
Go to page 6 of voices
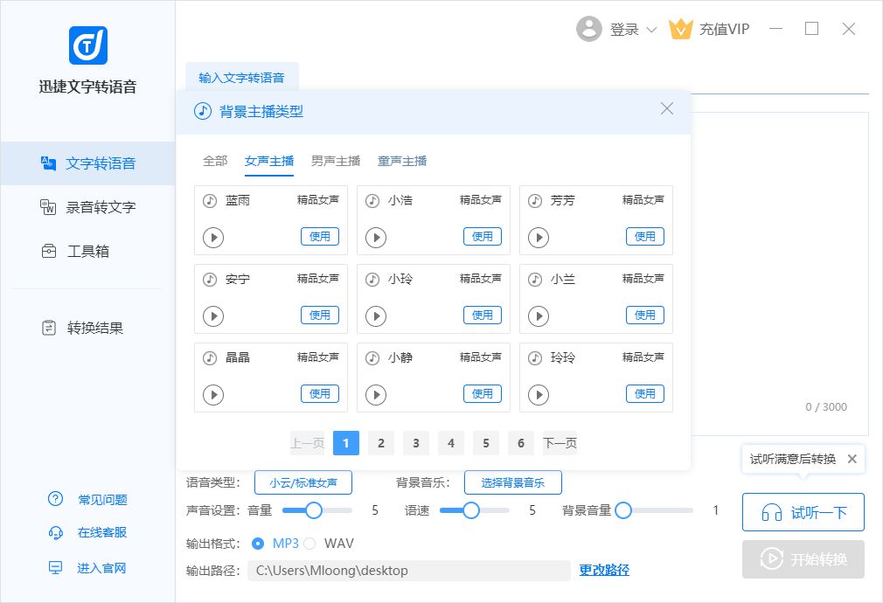tap(521, 443)
